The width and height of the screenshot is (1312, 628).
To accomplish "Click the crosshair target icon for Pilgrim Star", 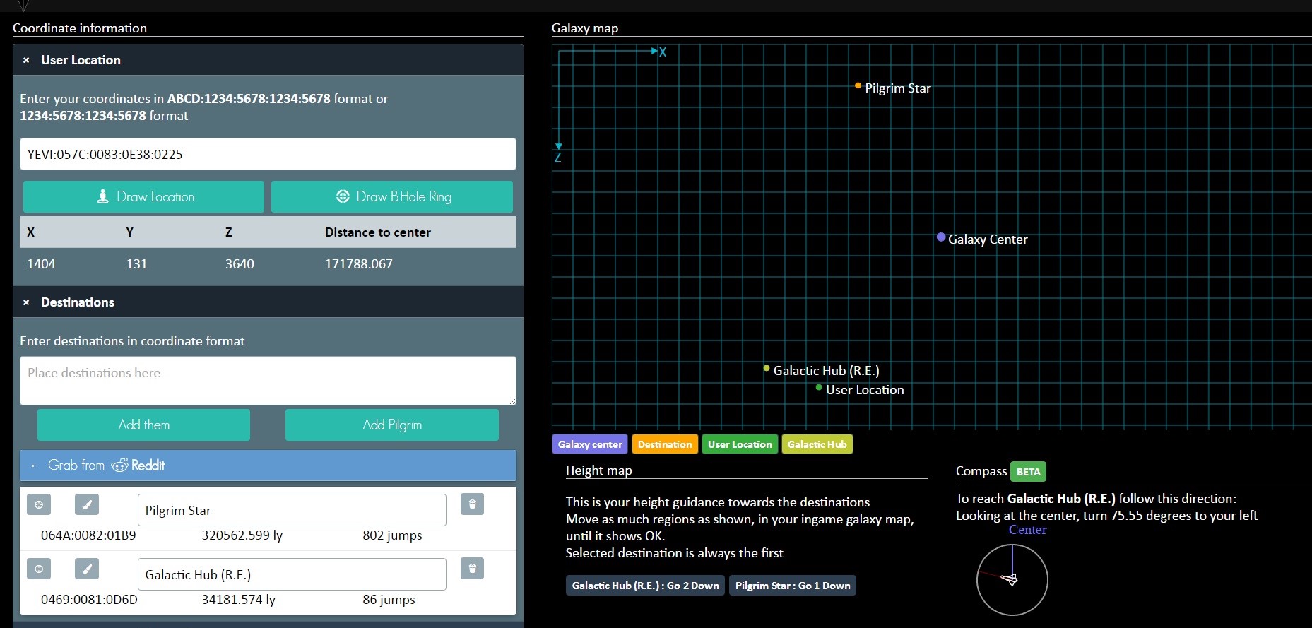I will click(x=39, y=504).
